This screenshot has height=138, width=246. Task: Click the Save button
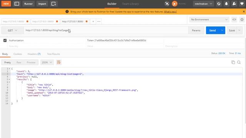pyautogui.click(x=232, y=30)
